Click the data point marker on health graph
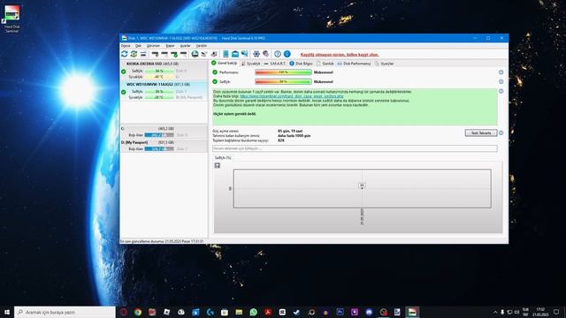Viewport: 566px width, 318px height. [362, 186]
